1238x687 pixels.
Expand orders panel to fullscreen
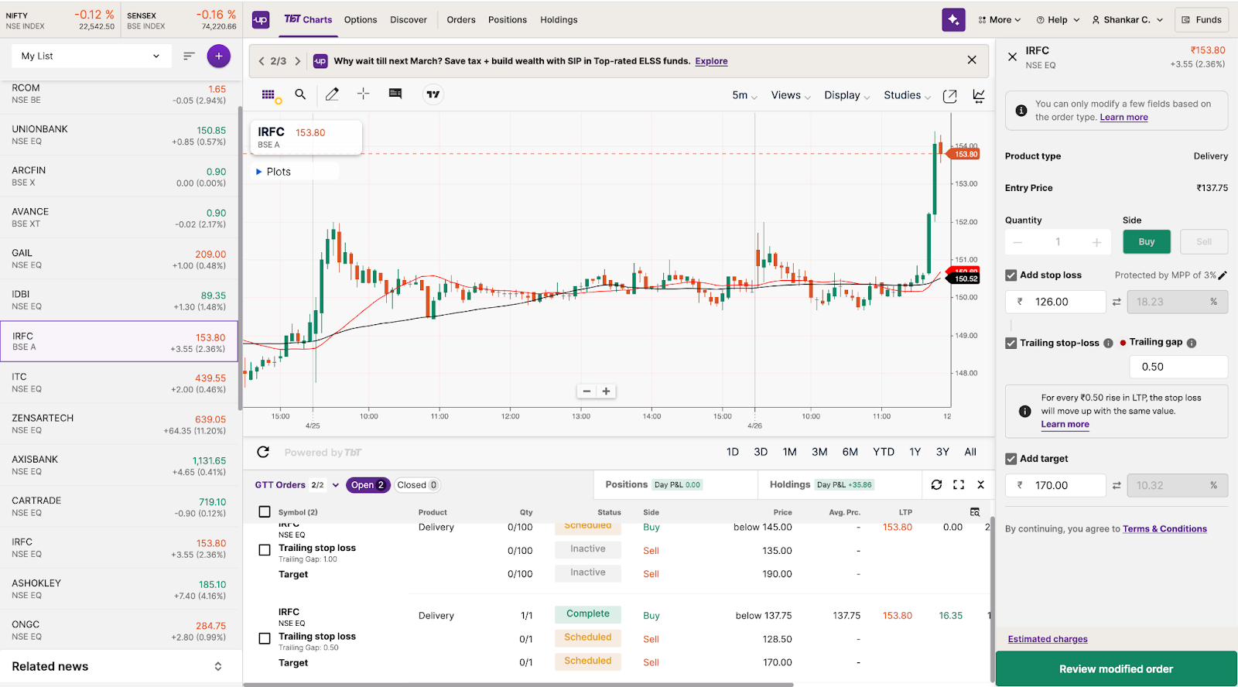pyautogui.click(x=959, y=485)
